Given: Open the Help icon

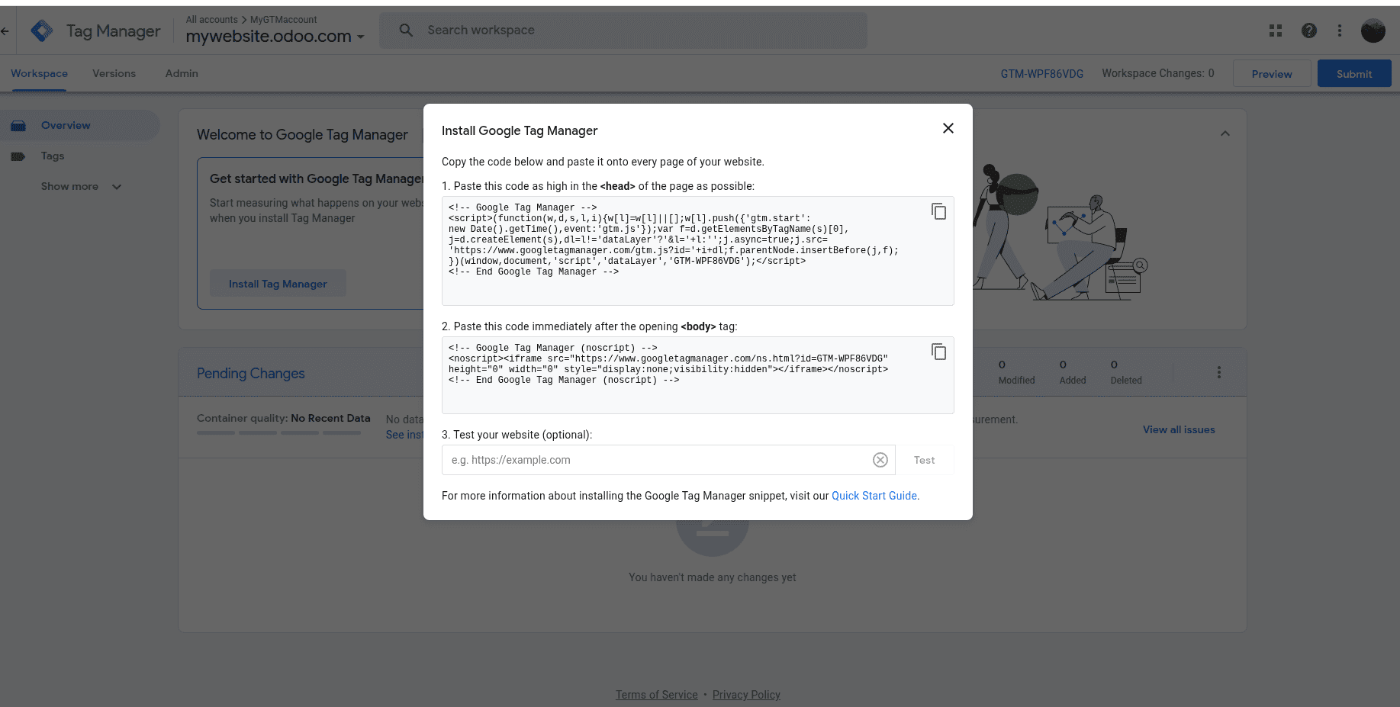Looking at the screenshot, I should coord(1309,31).
